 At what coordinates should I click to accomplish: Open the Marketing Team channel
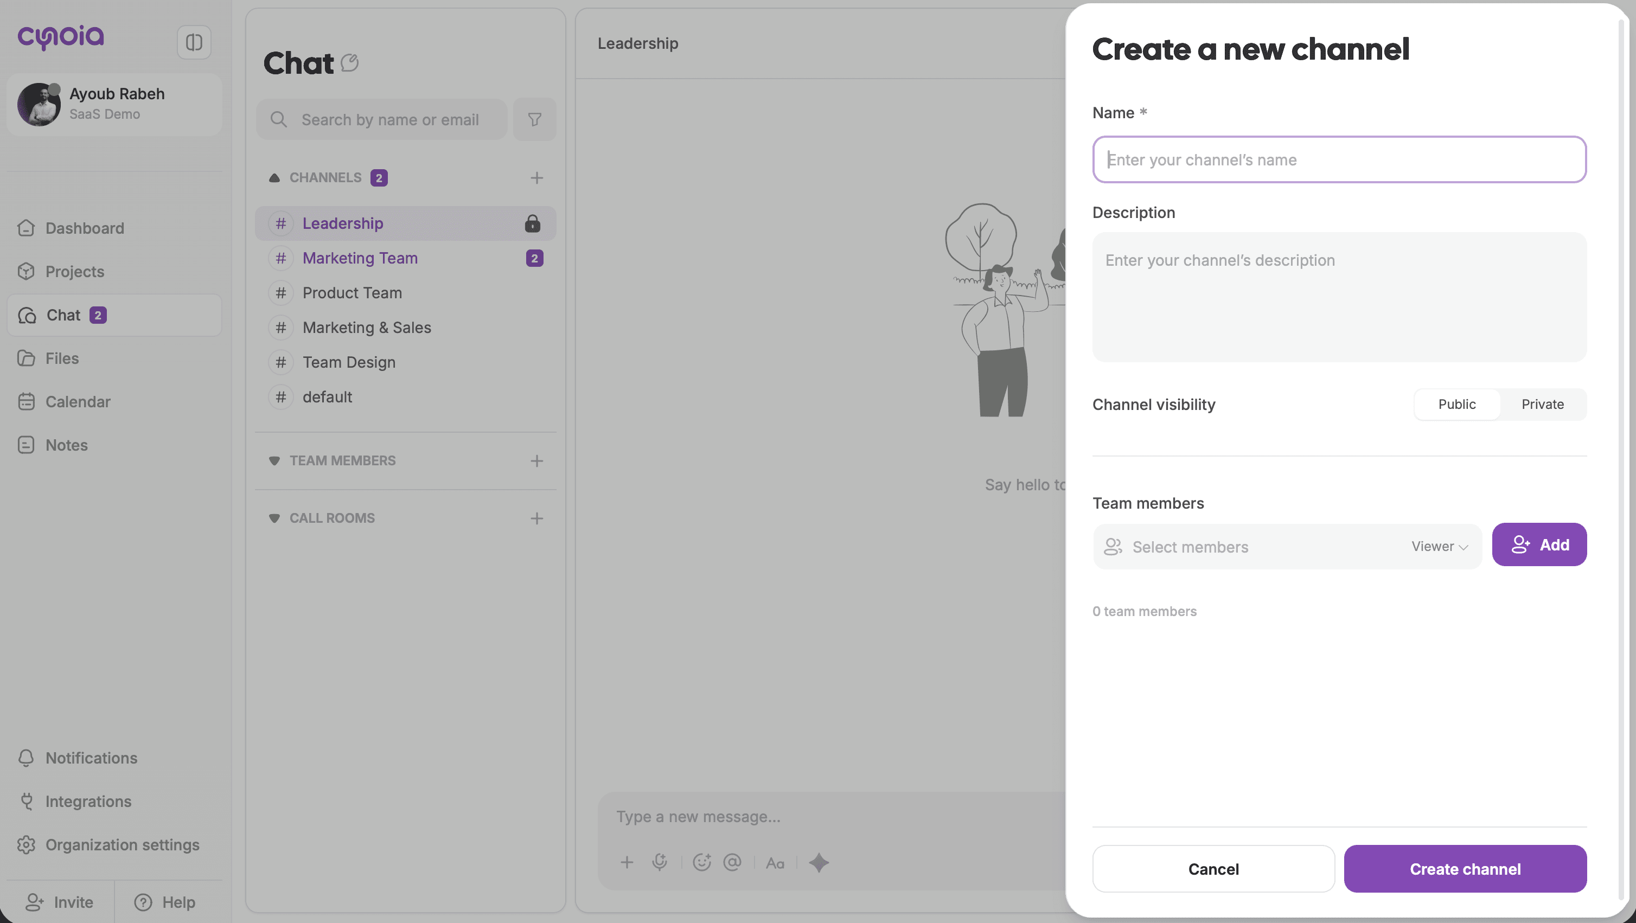point(360,258)
